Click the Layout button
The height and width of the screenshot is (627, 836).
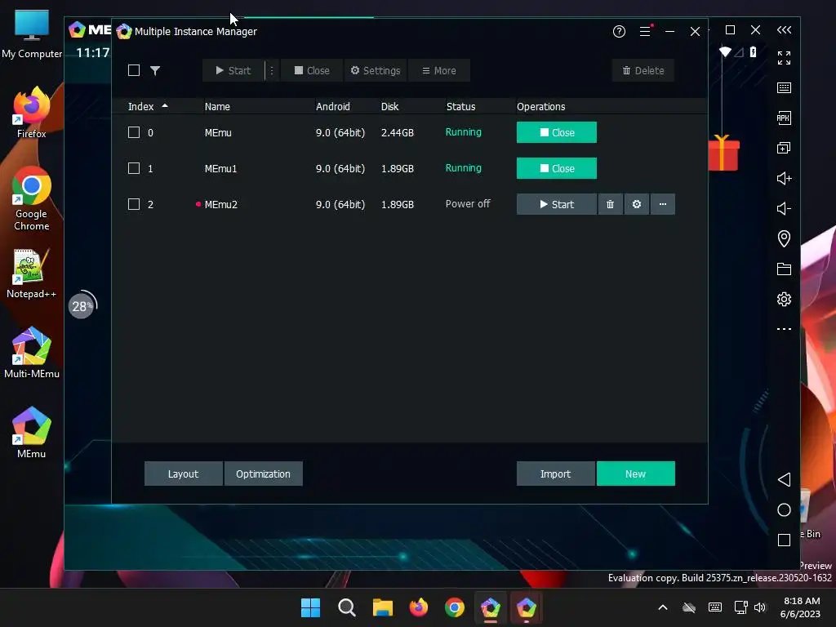click(184, 474)
